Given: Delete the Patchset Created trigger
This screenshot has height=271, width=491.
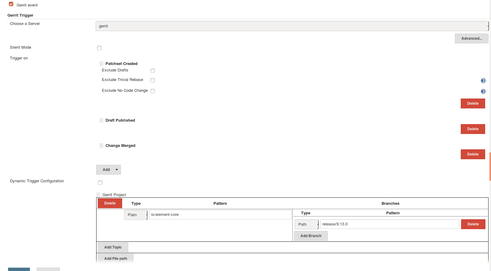Looking at the screenshot, I should (x=472, y=103).
